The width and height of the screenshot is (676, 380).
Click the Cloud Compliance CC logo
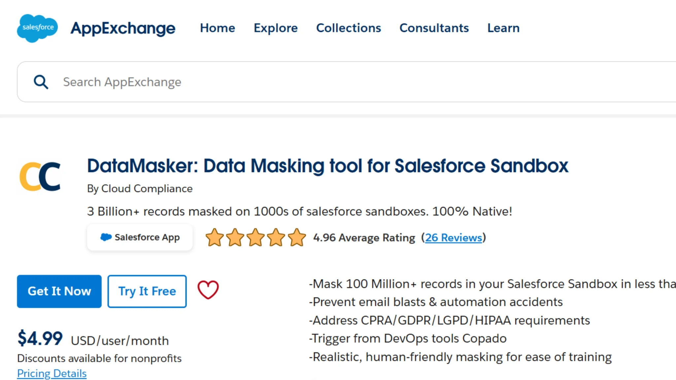pos(40,176)
